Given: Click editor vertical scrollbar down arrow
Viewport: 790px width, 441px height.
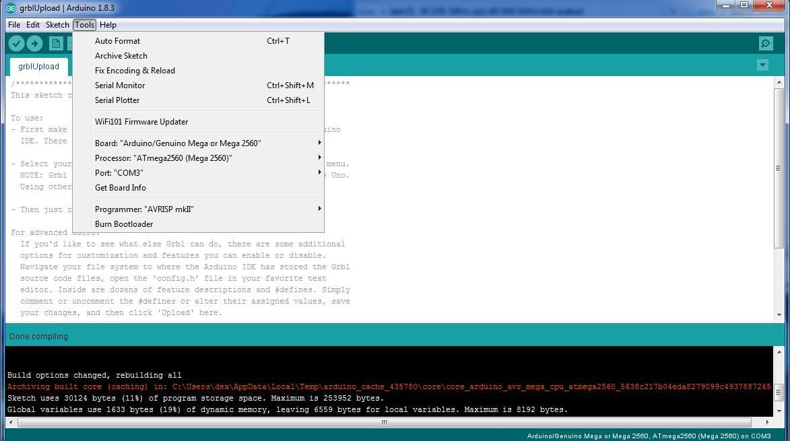Looking at the screenshot, I should pyautogui.click(x=779, y=315).
